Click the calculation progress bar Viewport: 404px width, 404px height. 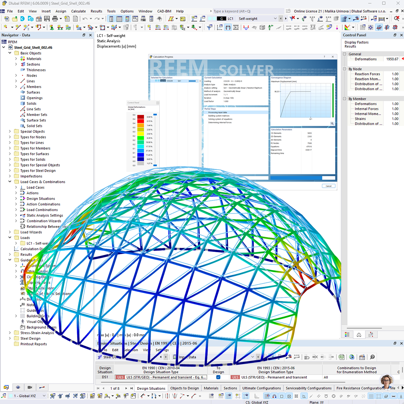click(x=303, y=178)
